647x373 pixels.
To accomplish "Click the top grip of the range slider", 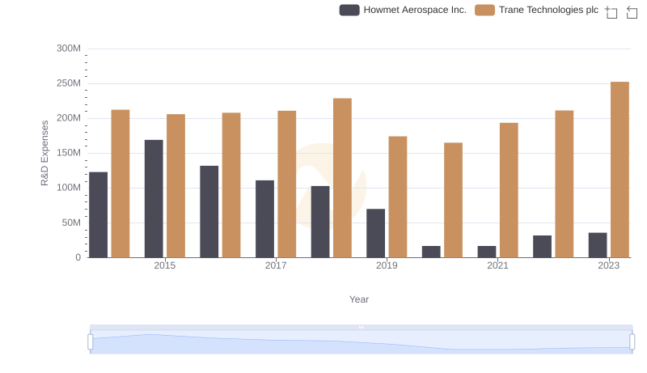I will point(361,327).
